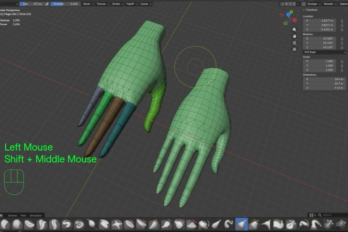The image size is (348, 232).
Task: Click the zoom magnifier viewport icon
Action: click(294, 29)
